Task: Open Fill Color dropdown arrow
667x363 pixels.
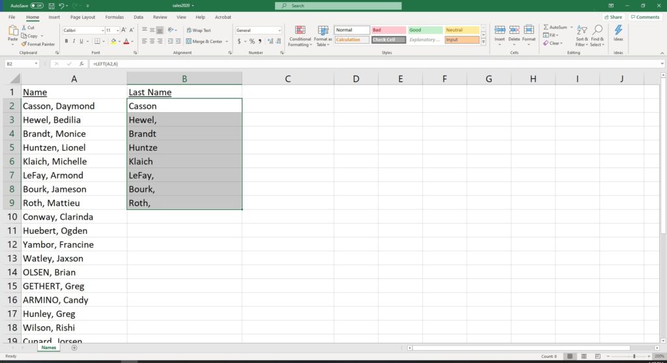Action: (119, 42)
